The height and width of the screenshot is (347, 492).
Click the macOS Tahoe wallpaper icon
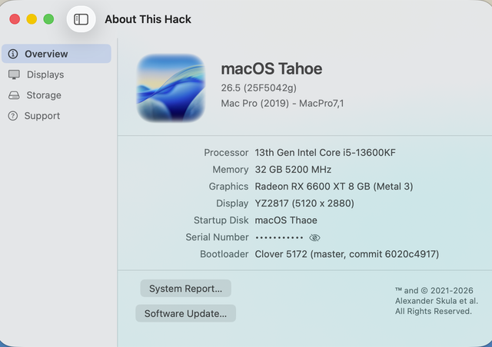coord(171,88)
